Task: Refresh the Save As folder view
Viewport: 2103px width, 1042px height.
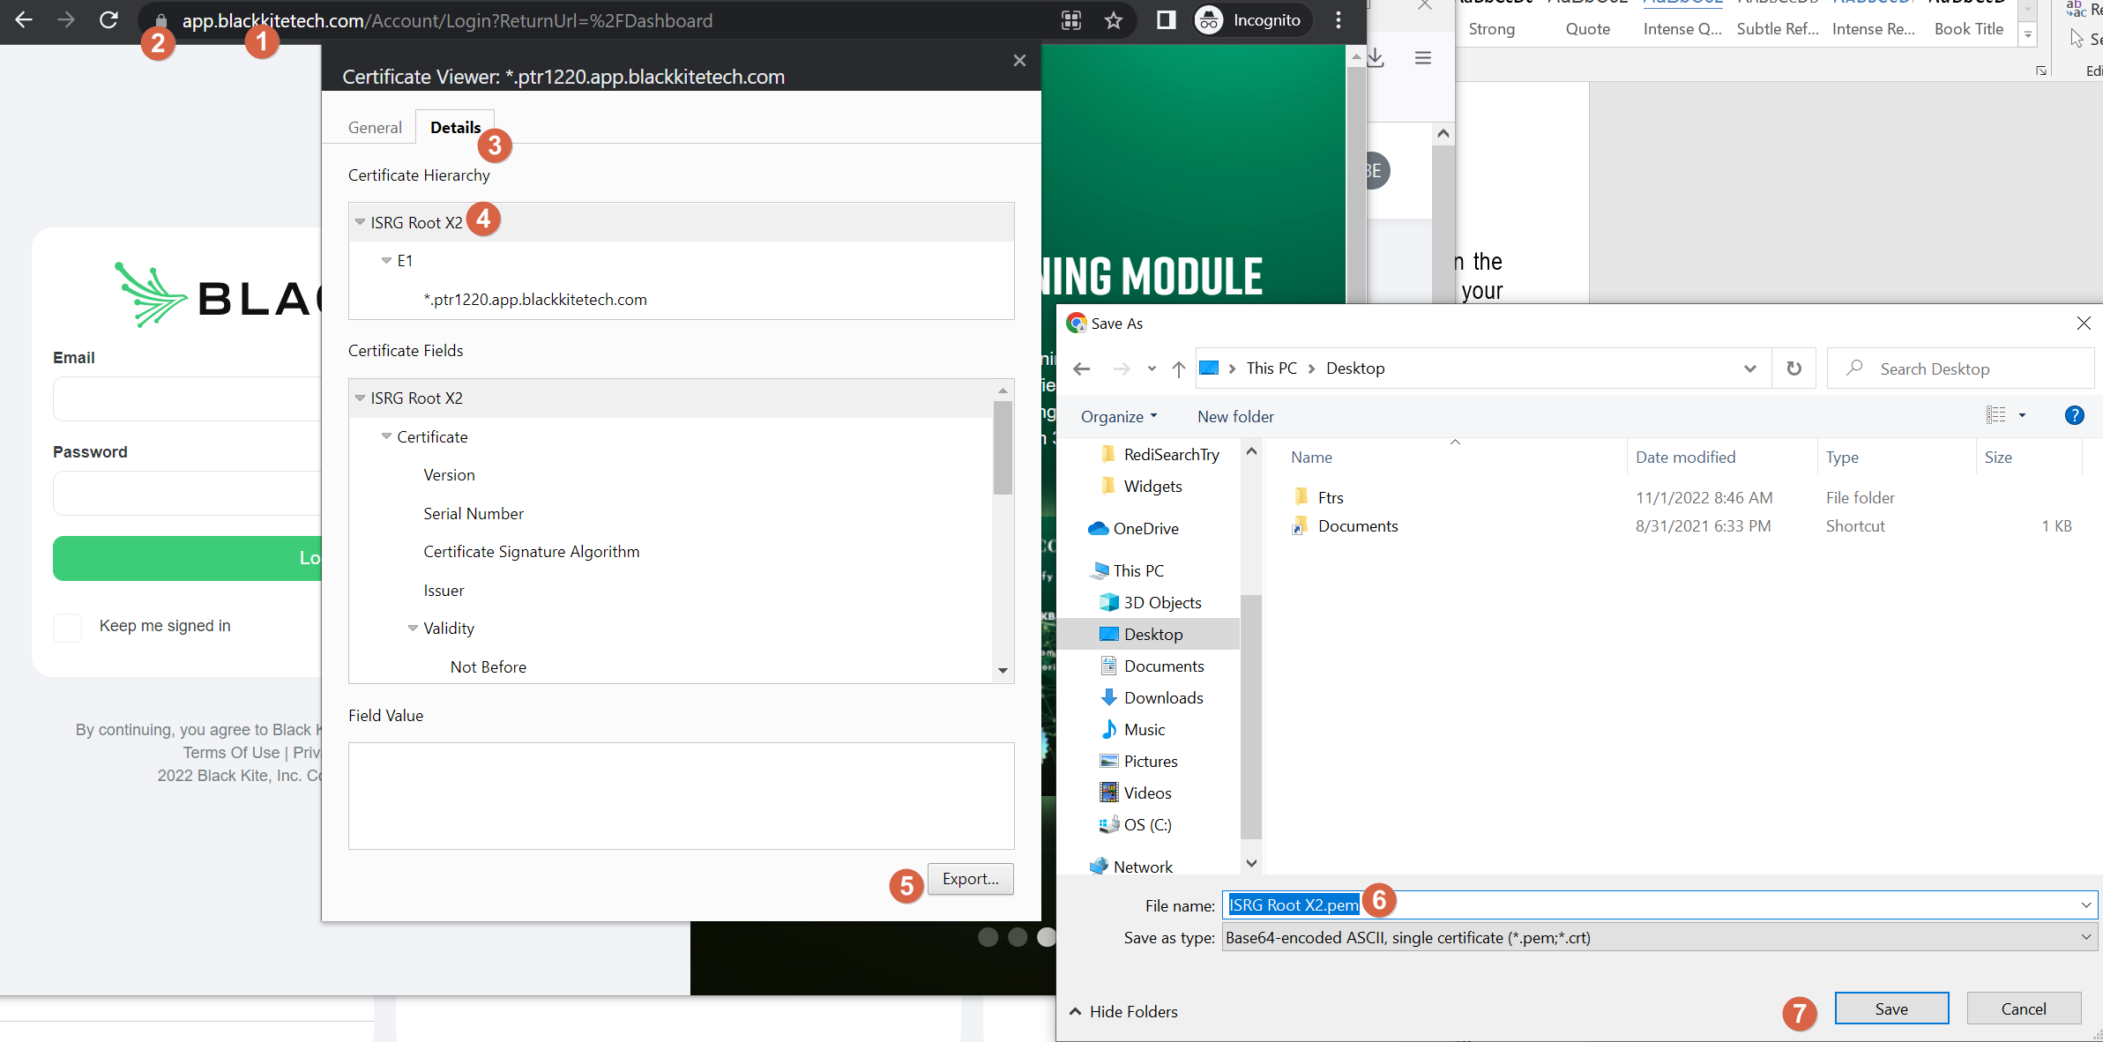Action: (1794, 368)
